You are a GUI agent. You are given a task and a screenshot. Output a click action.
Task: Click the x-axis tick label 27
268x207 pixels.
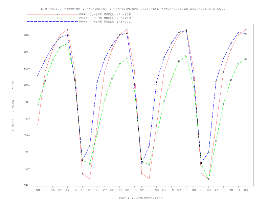coord(105,190)
